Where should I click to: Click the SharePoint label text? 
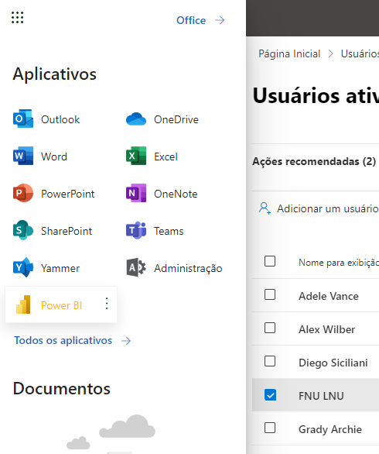click(x=67, y=231)
